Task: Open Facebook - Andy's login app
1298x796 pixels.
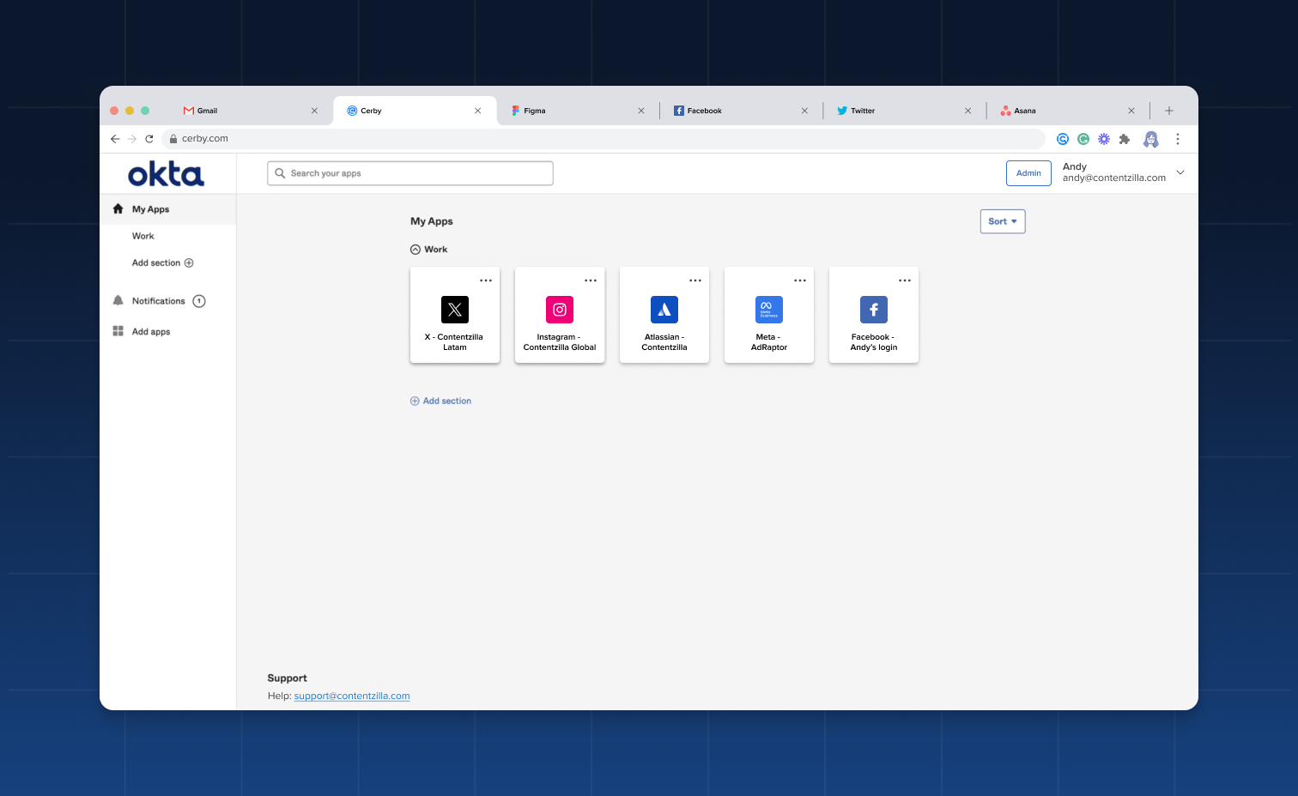Action: click(x=874, y=315)
